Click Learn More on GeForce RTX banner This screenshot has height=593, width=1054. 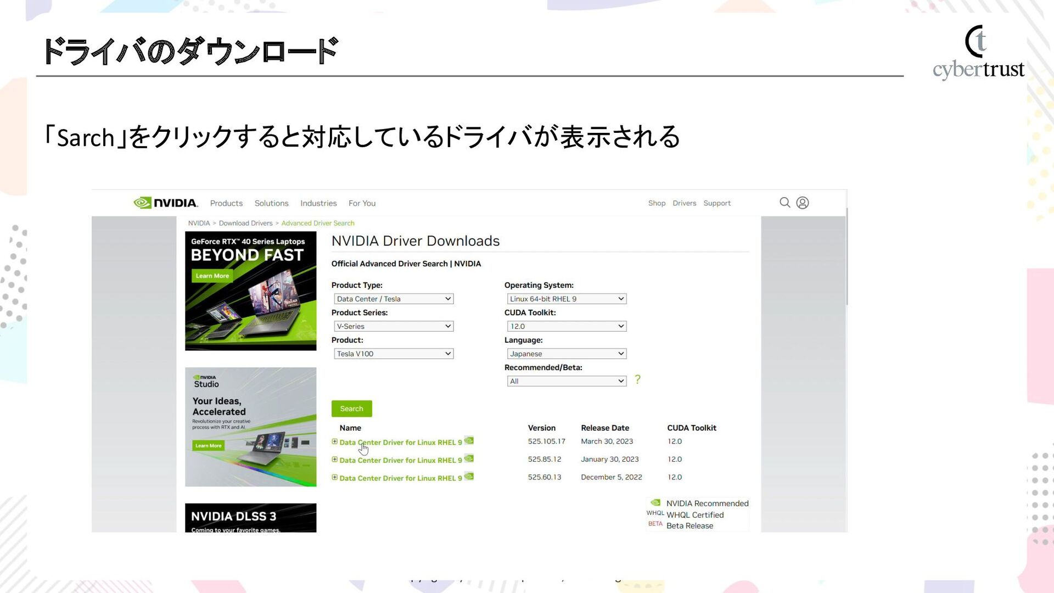click(x=212, y=276)
